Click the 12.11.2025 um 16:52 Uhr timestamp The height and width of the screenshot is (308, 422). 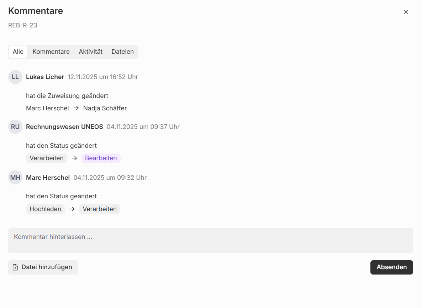[x=103, y=77]
